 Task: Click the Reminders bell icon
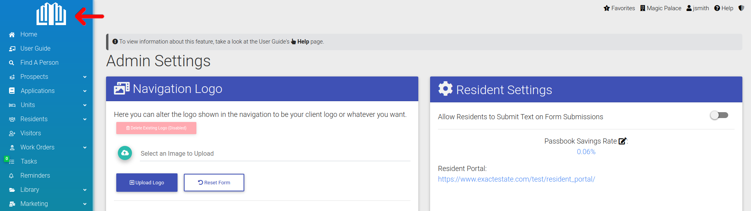coord(12,176)
